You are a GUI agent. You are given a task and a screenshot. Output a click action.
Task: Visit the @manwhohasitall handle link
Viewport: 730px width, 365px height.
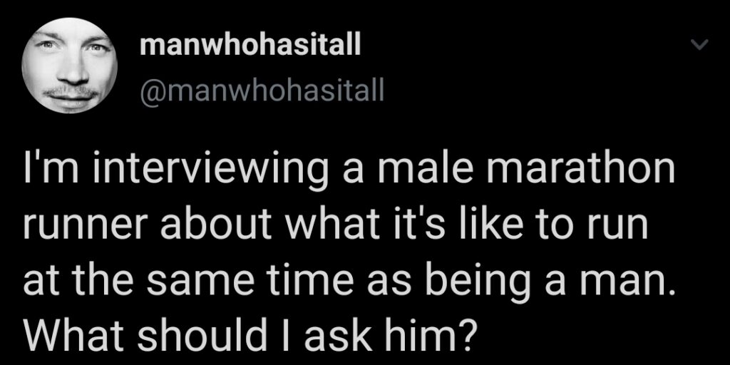coord(262,91)
